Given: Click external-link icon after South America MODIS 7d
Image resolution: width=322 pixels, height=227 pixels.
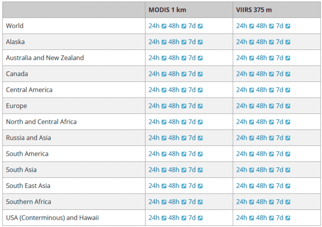Looking at the screenshot, I should [200, 154].
